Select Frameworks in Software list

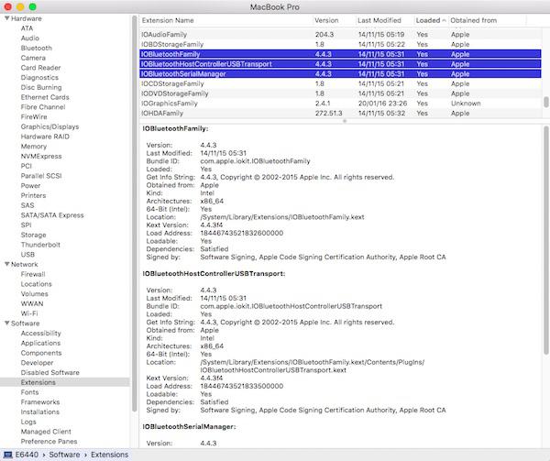coord(40,401)
